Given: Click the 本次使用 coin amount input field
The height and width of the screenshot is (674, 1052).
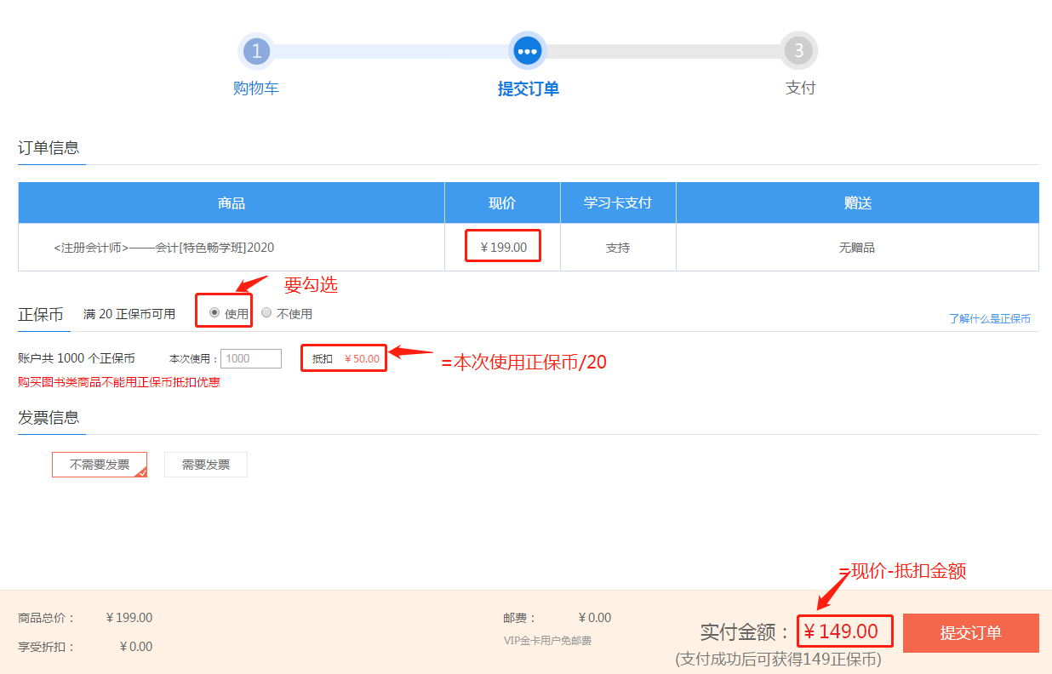Looking at the screenshot, I should 250,358.
